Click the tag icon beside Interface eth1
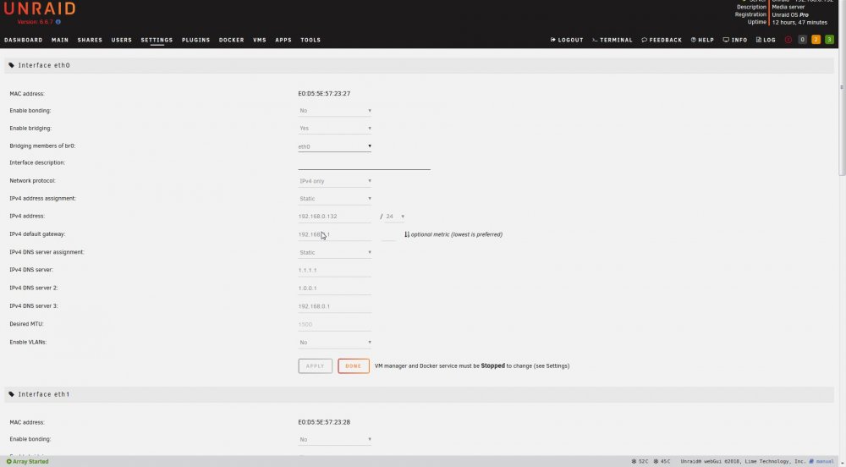 coord(11,394)
